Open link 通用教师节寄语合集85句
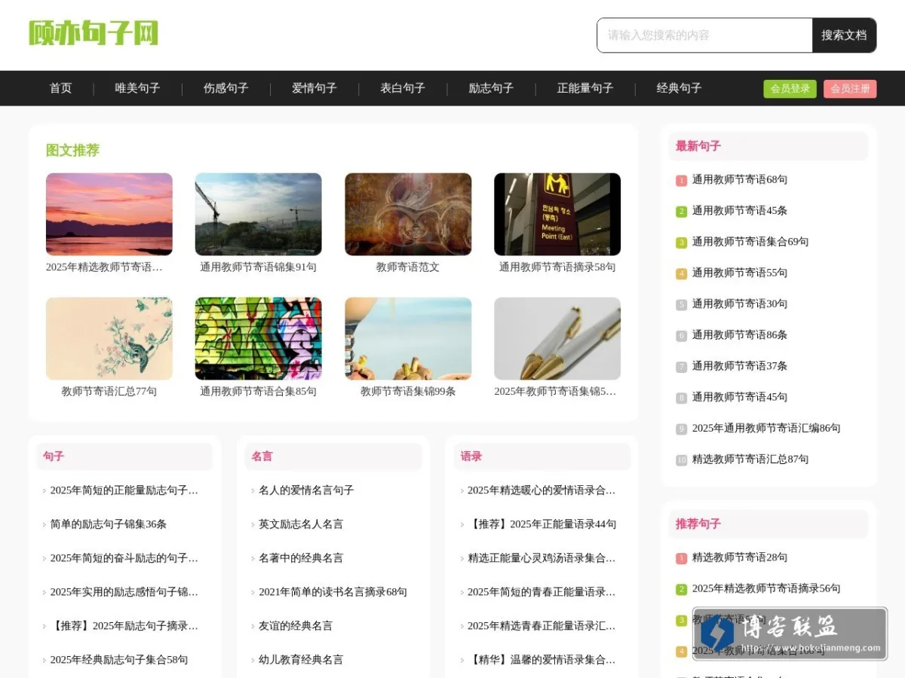The height and width of the screenshot is (678, 905). pos(259,392)
